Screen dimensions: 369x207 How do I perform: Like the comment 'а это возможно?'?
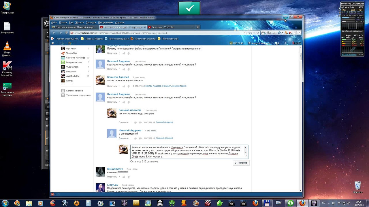(135, 138)
